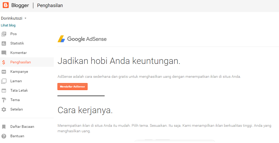This screenshot has width=279, height=143.
Task: Click the Dorinkutozi blog name
Action: [12, 18]
